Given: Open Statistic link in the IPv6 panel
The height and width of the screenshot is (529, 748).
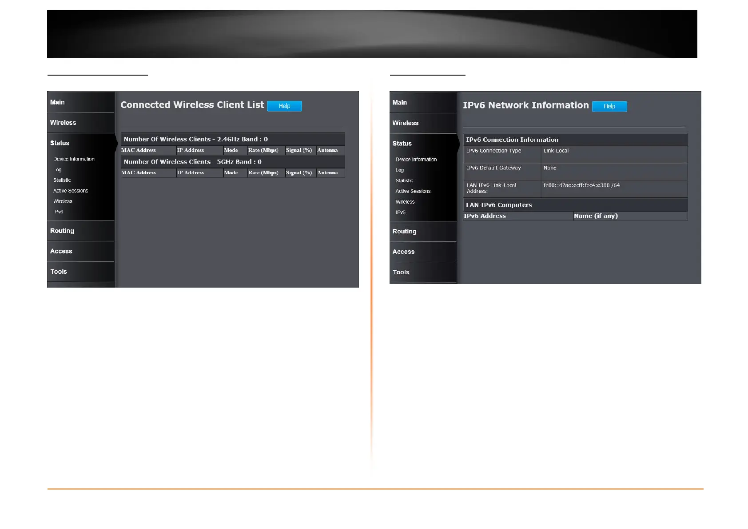Looking at the screenshot, I should [404, 180].
